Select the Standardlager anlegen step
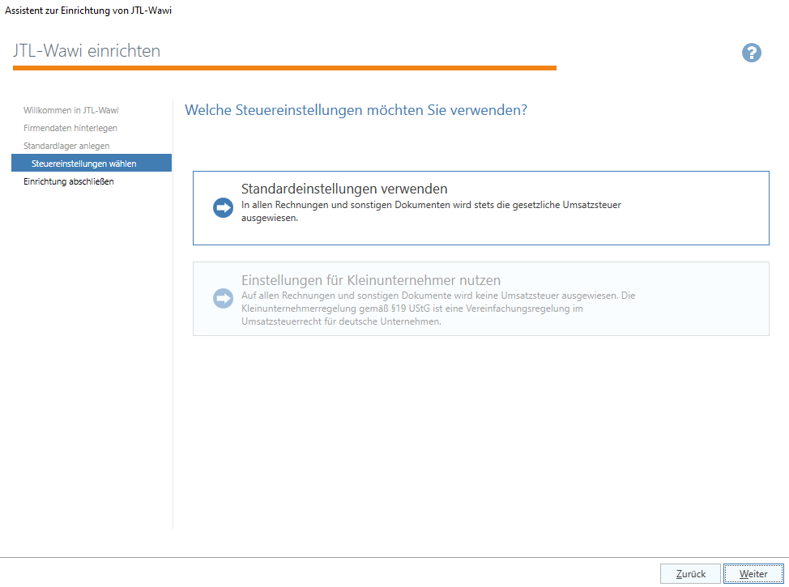Screen dimensions: 789x587 tap(66, 146)
